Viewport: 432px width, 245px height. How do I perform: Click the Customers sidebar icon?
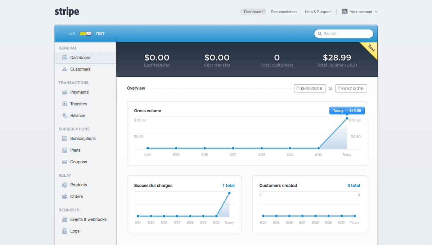65,69
